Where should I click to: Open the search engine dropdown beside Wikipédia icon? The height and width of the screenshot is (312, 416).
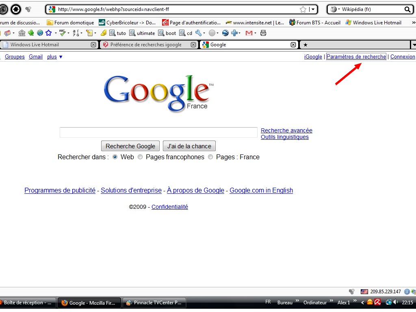click(339, 9)
